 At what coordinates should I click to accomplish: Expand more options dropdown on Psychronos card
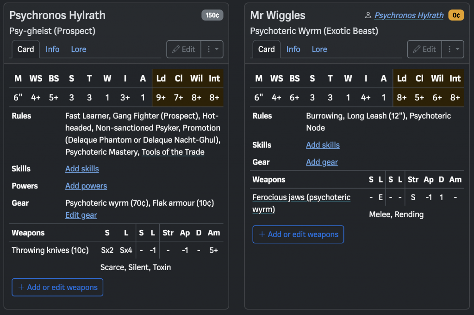tap(212, 49)
